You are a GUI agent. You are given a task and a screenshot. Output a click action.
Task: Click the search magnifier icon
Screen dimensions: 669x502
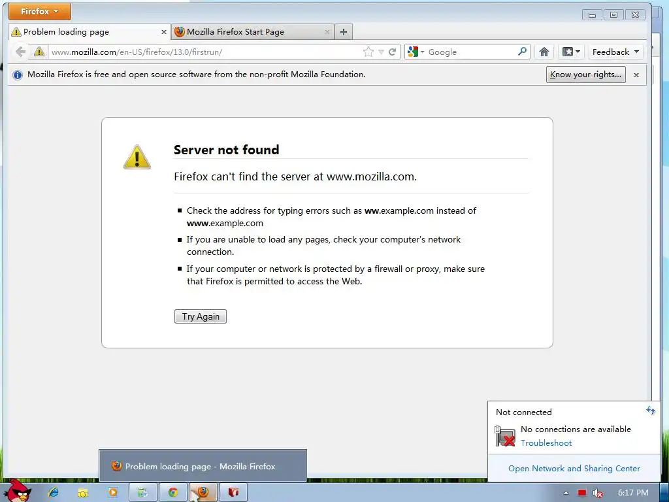522,52
